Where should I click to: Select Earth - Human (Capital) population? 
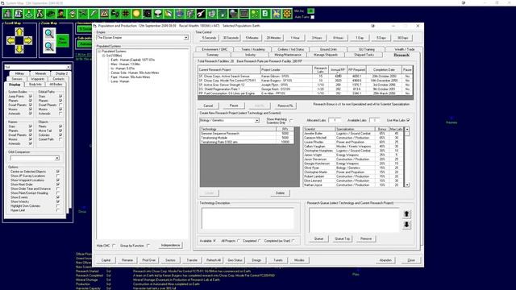(x=132, y=60)
